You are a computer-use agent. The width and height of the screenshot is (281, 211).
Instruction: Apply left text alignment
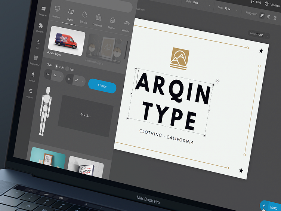(262, 16)
